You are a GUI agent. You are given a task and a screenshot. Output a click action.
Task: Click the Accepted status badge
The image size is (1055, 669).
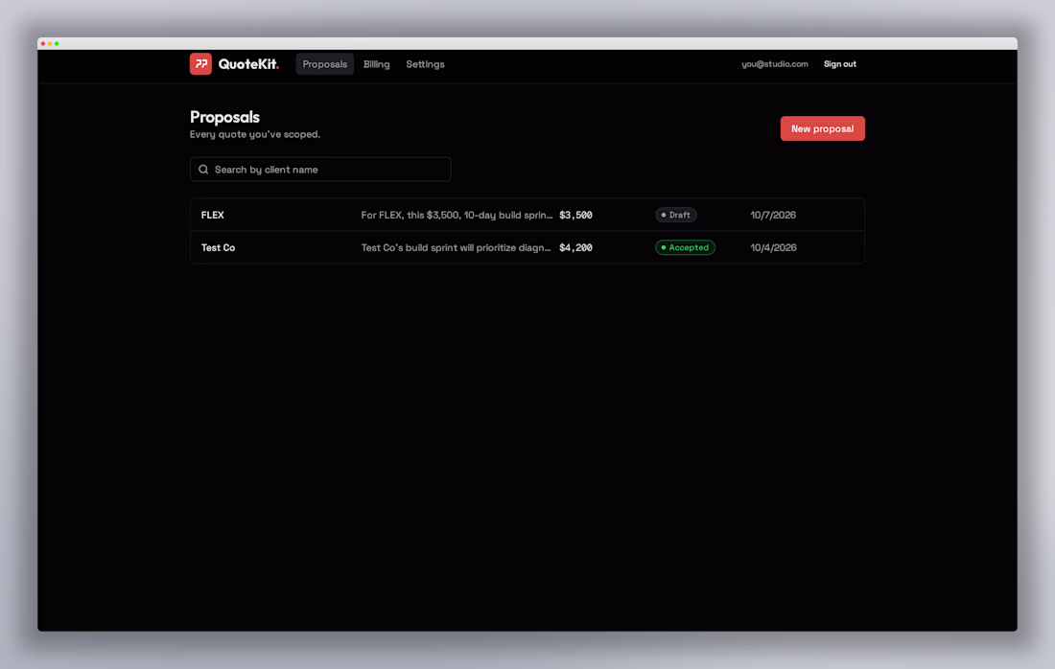[685, 247]
